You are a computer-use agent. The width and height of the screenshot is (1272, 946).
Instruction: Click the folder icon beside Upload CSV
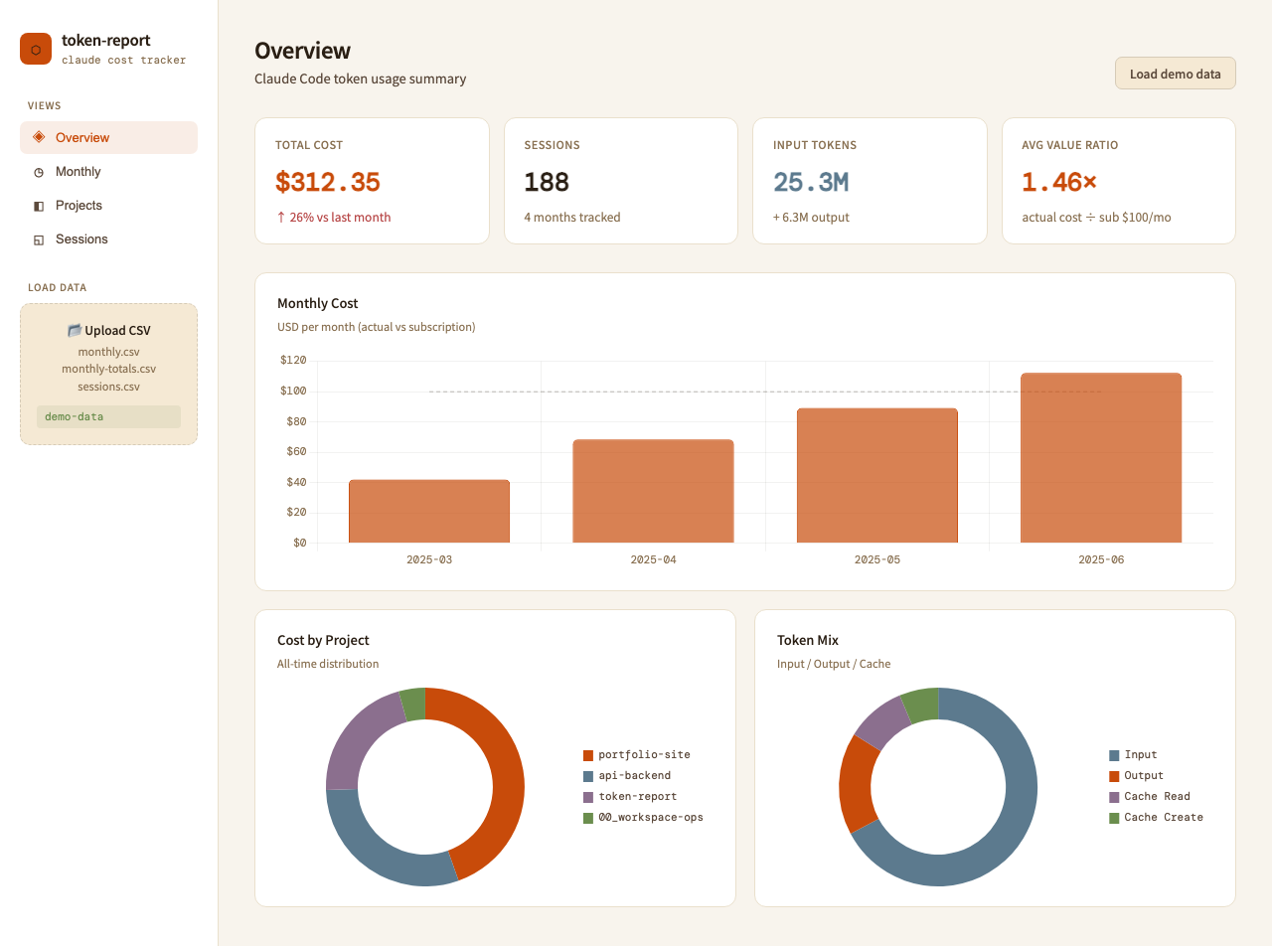74,330
